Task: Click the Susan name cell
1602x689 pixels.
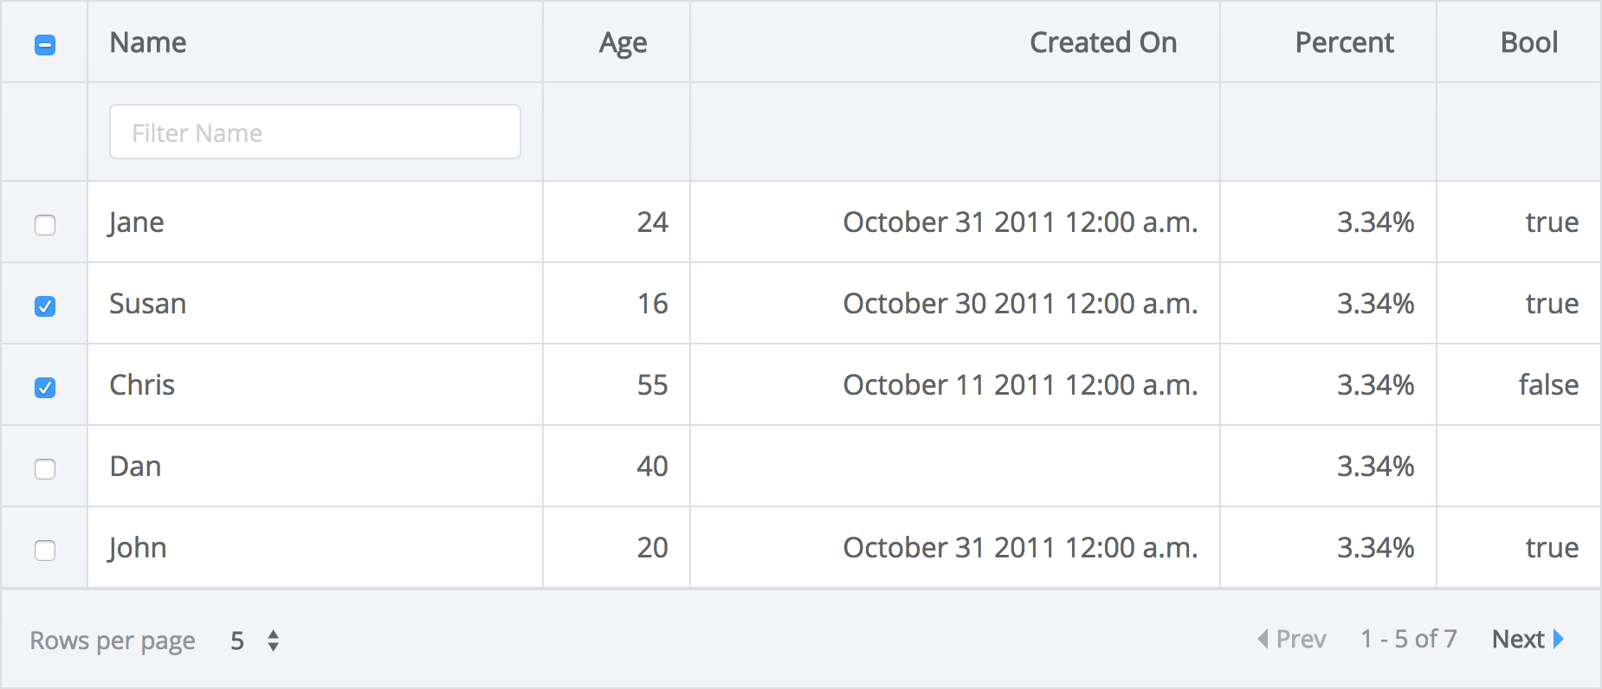Action: click(148, 304)
